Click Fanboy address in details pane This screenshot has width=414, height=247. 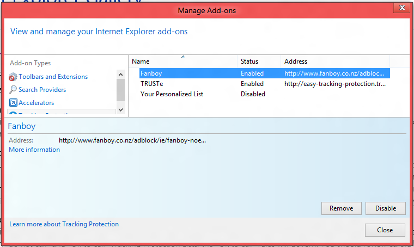(132, 140)
